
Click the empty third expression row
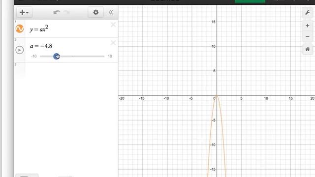tap(66, 69)
